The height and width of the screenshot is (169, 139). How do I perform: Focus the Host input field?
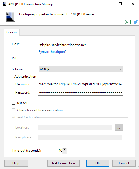pyautogui.click(x=81, y=45)
